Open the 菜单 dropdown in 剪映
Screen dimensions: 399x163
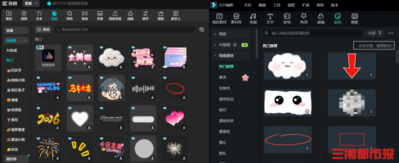[x=31, y=4]
